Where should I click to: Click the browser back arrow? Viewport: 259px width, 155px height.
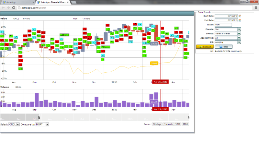point(3,7)
